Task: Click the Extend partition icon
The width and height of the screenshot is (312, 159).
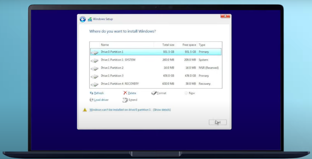Action: (x=125, y=100)
